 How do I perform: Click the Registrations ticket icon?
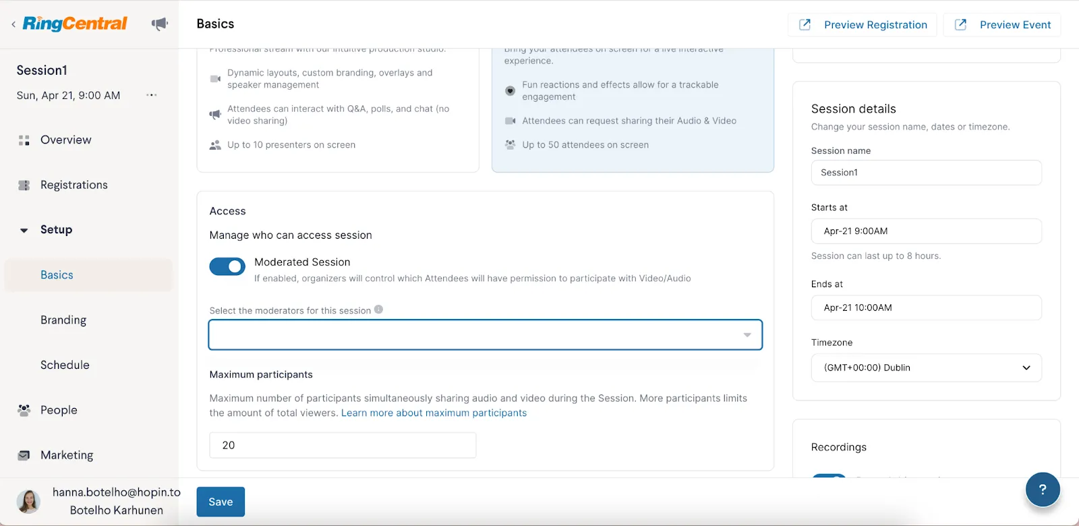coord(24,185)
